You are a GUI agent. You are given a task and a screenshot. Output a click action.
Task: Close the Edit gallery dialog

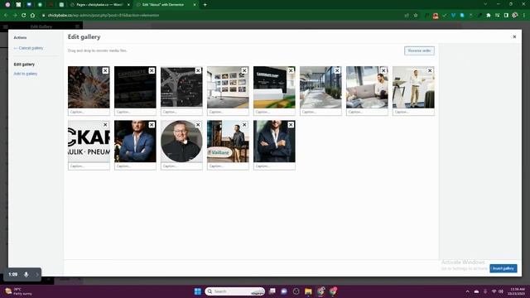(x=514, y=36)
